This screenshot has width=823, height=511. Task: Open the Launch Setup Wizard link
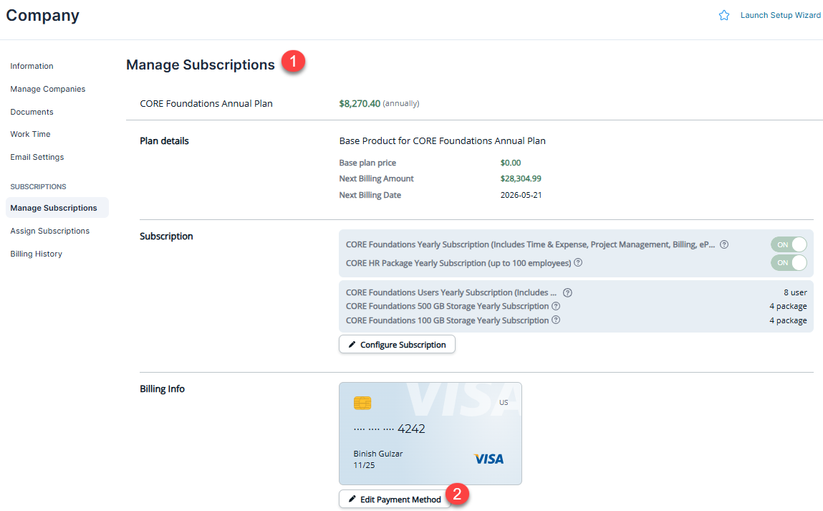click(x=780, y=15)
